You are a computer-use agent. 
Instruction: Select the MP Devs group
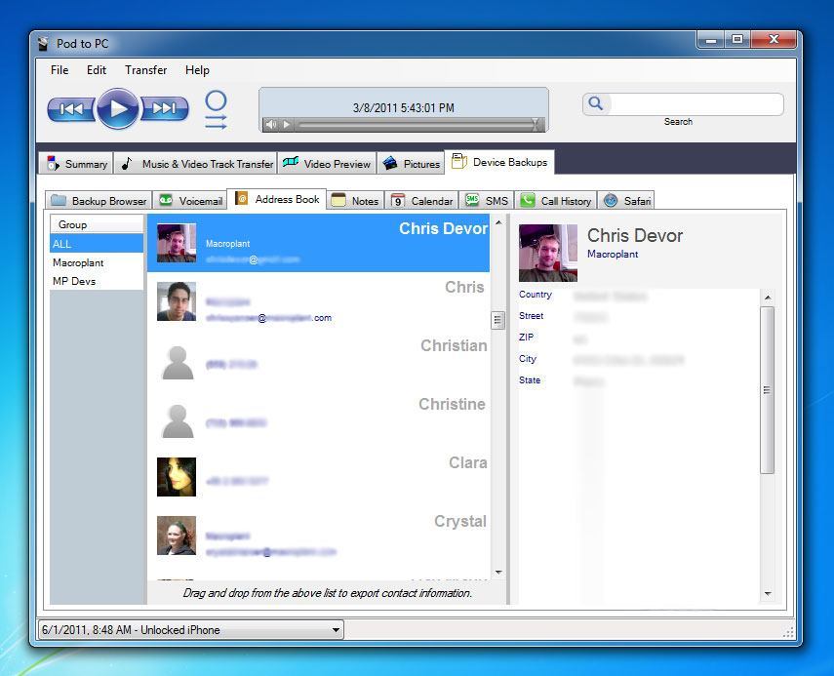click(97, 281)
